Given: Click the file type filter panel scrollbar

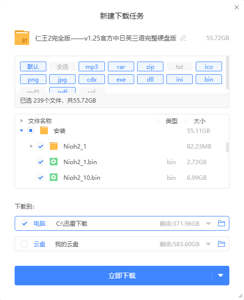Looking at the screenshot, I should tap(227, 73).
